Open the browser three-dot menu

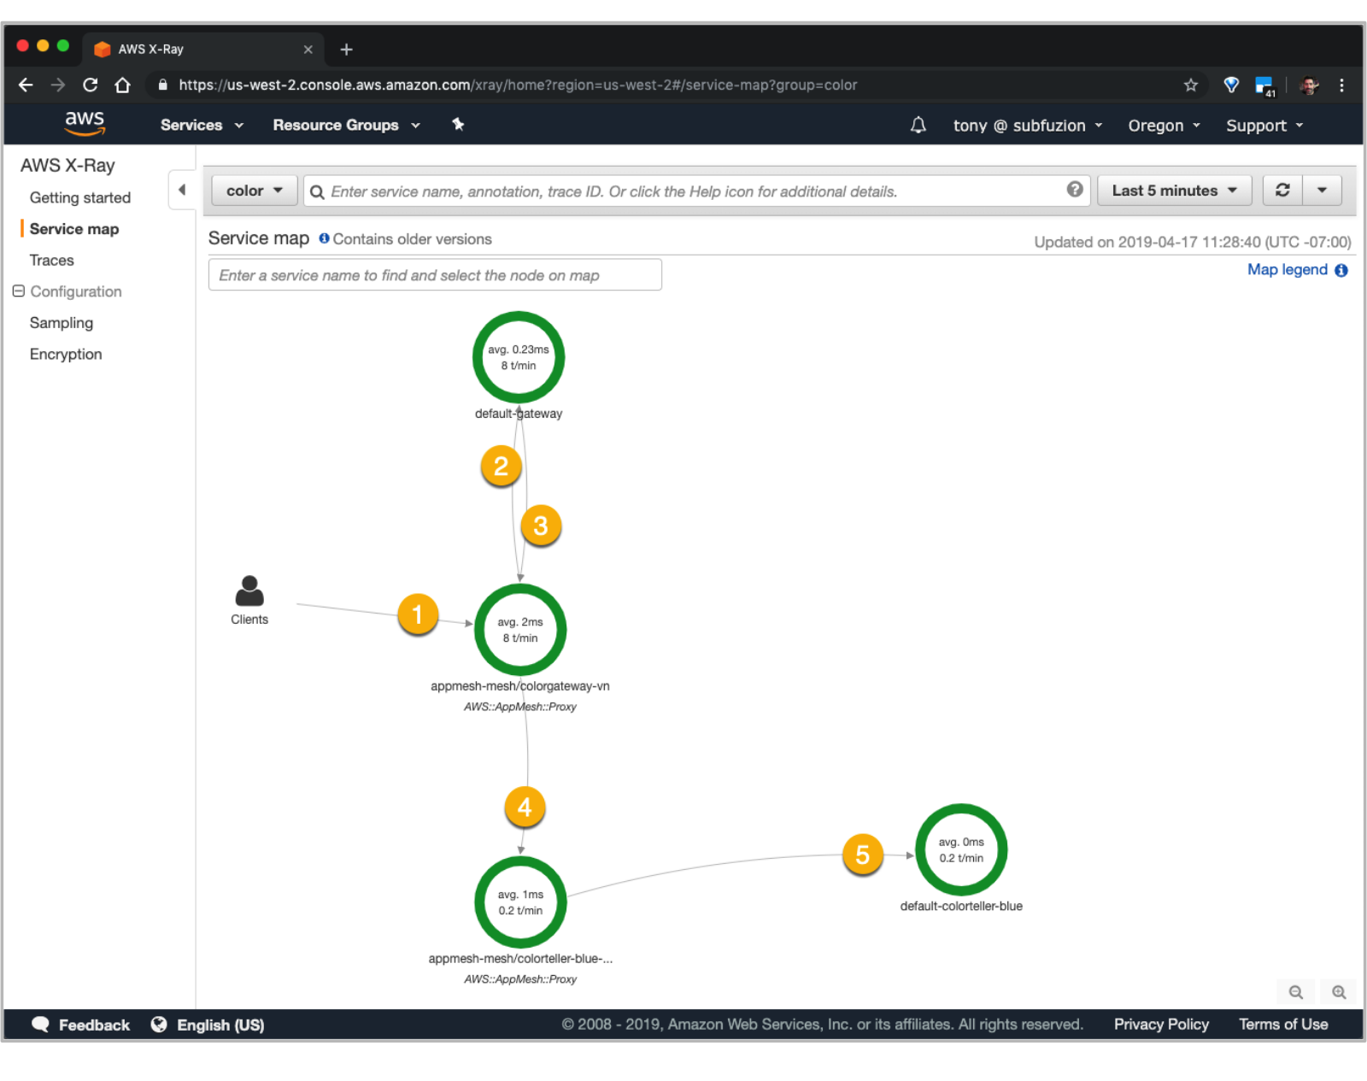point(1341,85)
